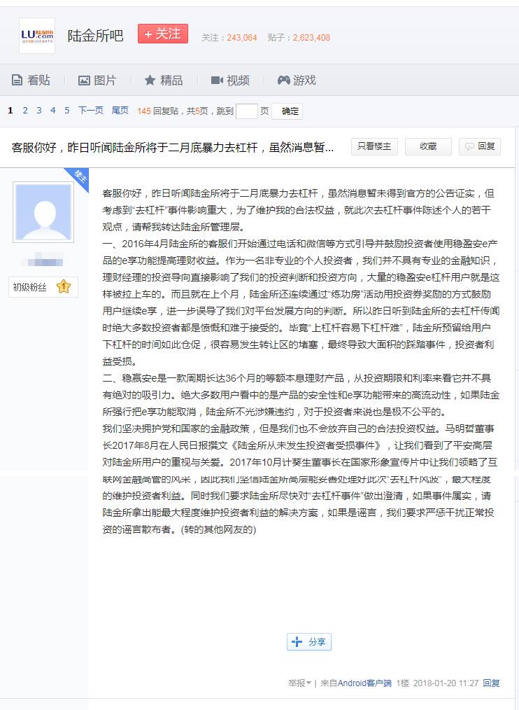
Task: Expand the 举报 report dropdown
Action: coord(299,683)
